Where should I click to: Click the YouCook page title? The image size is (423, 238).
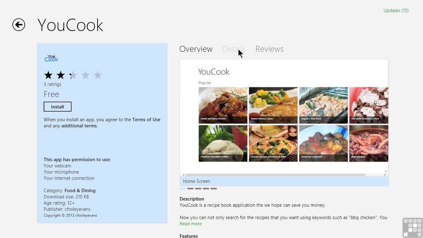click(x=70, y=25)
